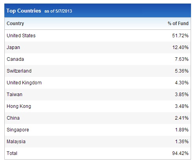Select the Malaysia row label
Viewport: 193px width, 162px height.
pos(16,142)
